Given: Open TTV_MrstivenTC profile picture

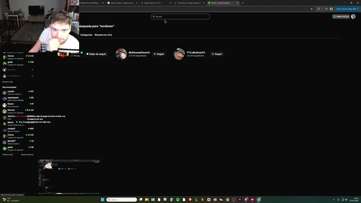Looking at the screenshot, I should click(x=179, y=54).
